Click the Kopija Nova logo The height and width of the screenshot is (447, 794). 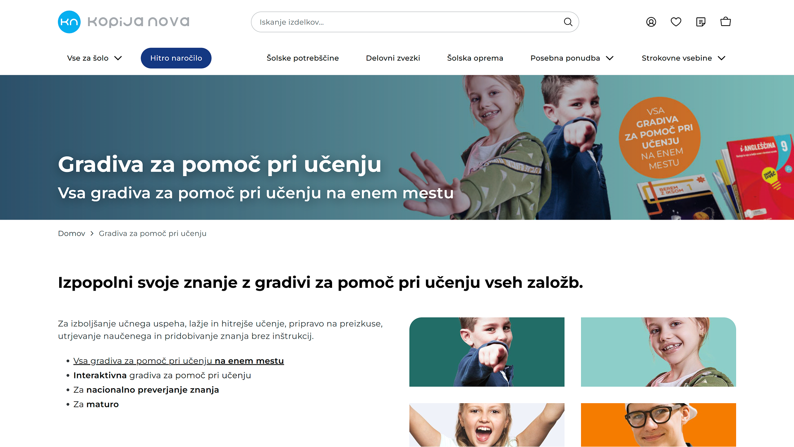coord(124,22)
